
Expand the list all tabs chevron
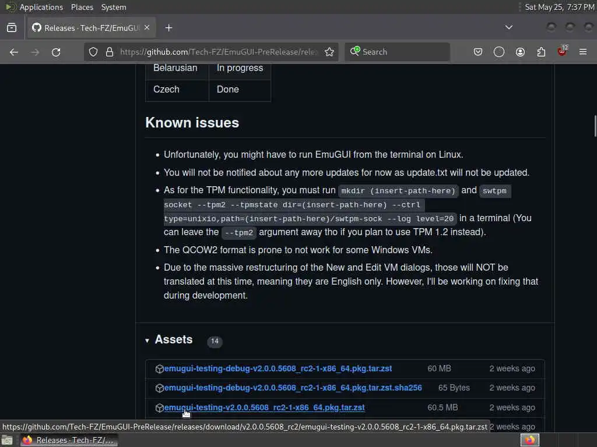coord(508,27)
